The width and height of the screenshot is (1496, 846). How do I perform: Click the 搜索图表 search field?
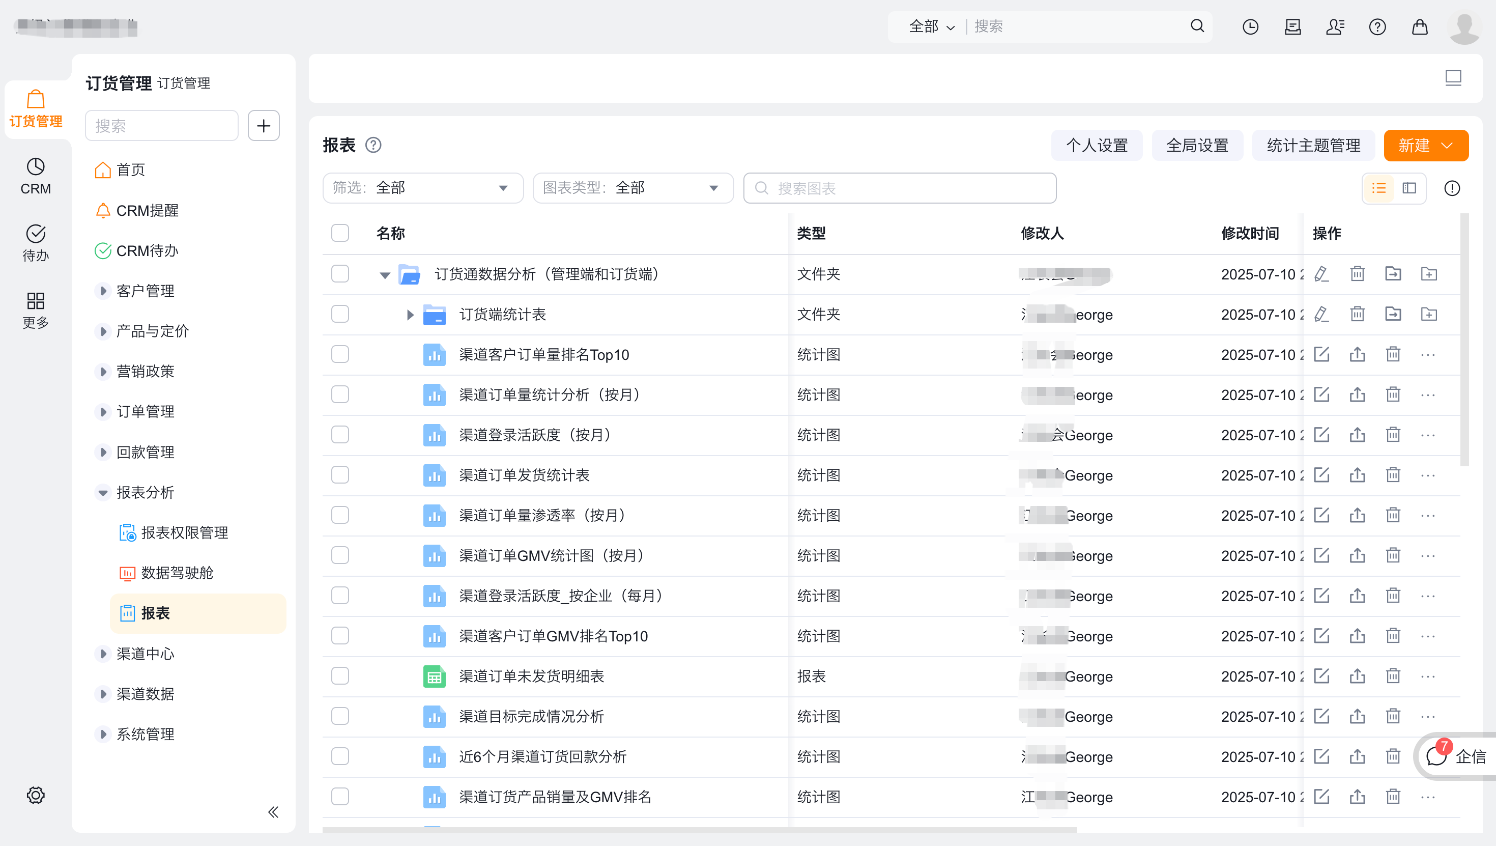click(900, 188)
